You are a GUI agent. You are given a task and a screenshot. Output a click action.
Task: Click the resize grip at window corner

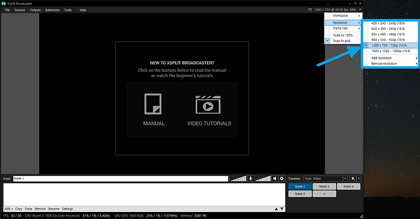(361, 216)
